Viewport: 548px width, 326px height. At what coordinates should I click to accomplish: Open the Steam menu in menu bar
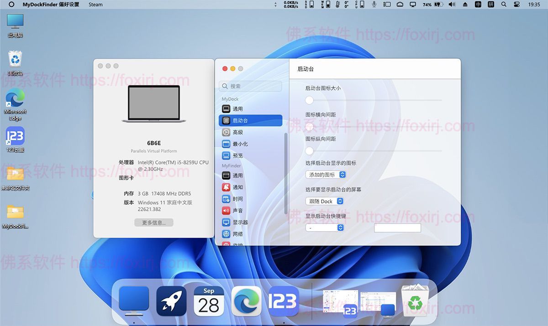[95, 5]
